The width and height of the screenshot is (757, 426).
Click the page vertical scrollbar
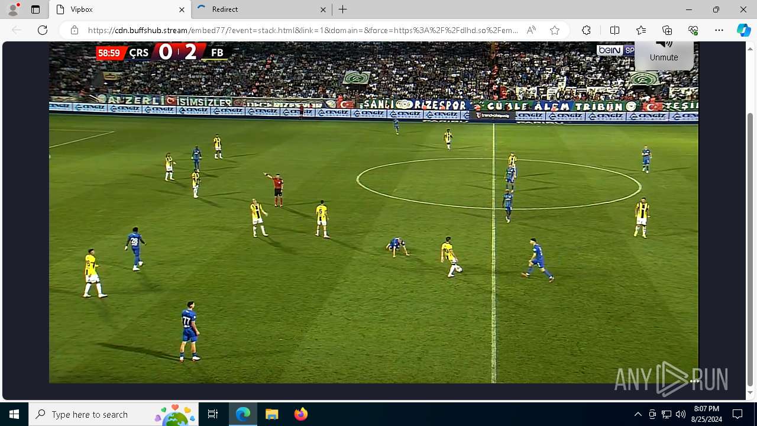750,248
